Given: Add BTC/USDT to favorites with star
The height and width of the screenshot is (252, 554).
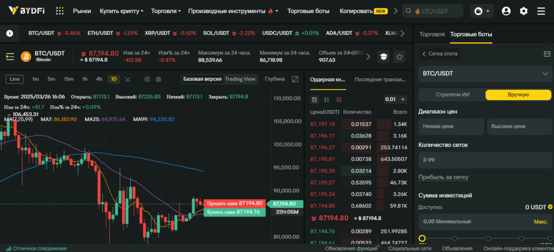Looking at the screenshot, I should click(x=399, y=56).
